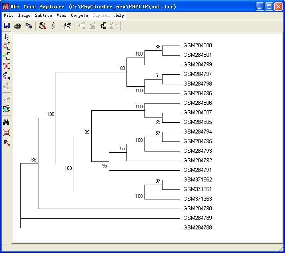The image size is (285, 253).
Task: Select the arrow pointer tool
Action: coord(7,36)
